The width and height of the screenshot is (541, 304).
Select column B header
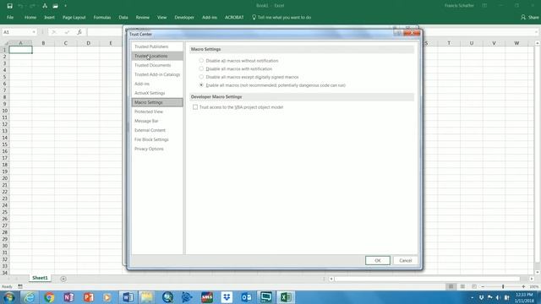click(43, 43)
